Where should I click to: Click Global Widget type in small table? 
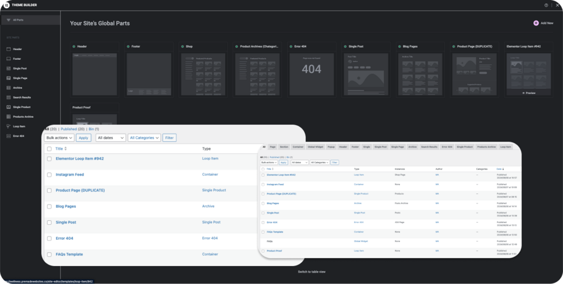[x=361, y=242]
